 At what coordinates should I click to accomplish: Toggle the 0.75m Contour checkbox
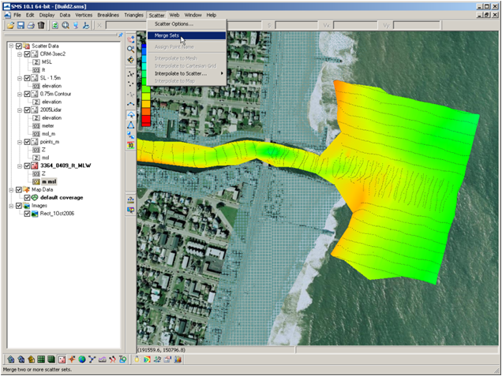tap(27, 94)
